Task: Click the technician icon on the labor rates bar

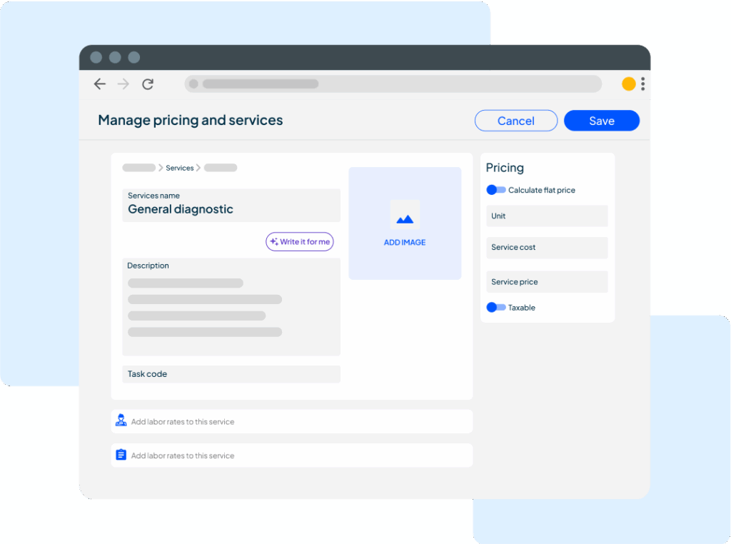Action: click(121, 420)
